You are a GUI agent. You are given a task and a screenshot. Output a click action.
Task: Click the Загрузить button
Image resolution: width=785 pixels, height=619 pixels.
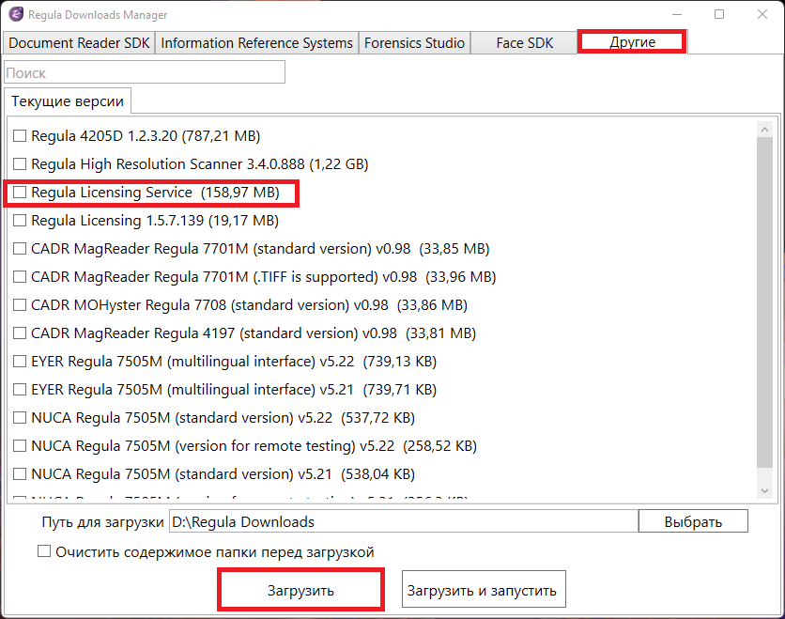pos(300,590)
